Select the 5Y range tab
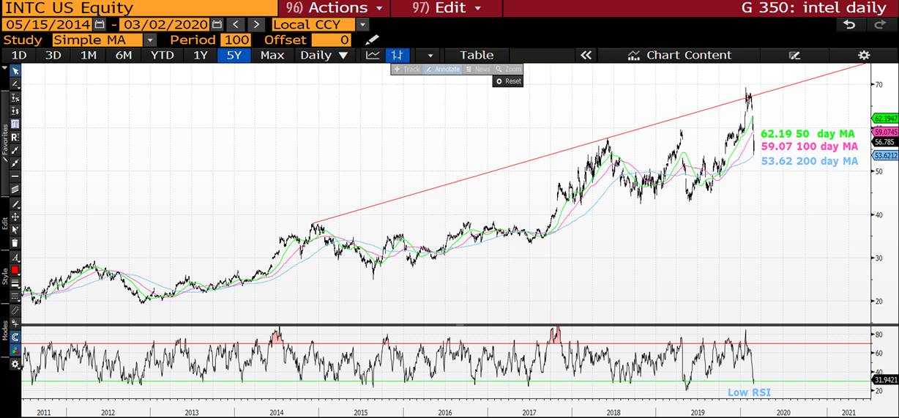Viewport: 899px width, 418px height. (234, 55)
